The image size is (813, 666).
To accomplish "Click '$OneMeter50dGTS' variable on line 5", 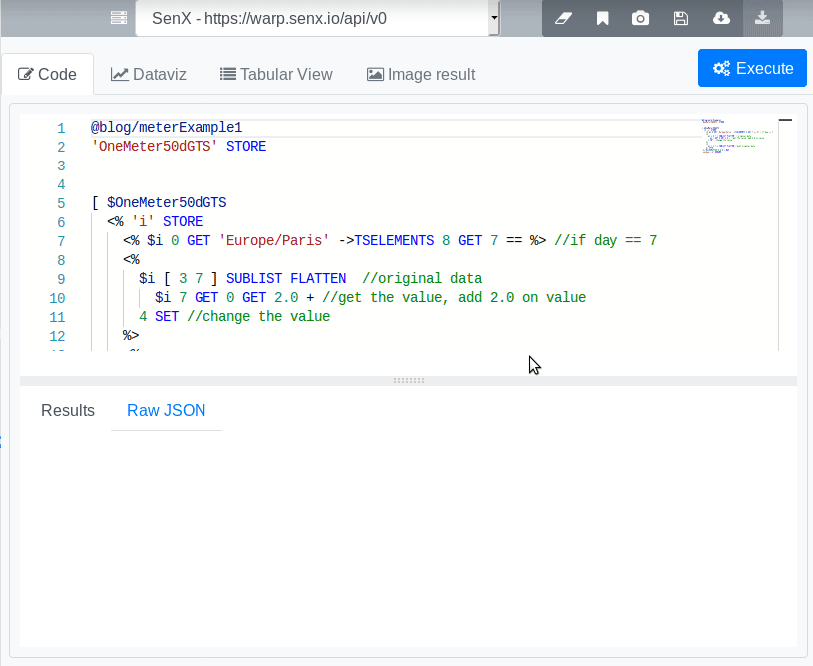I will tap(167, 202).
